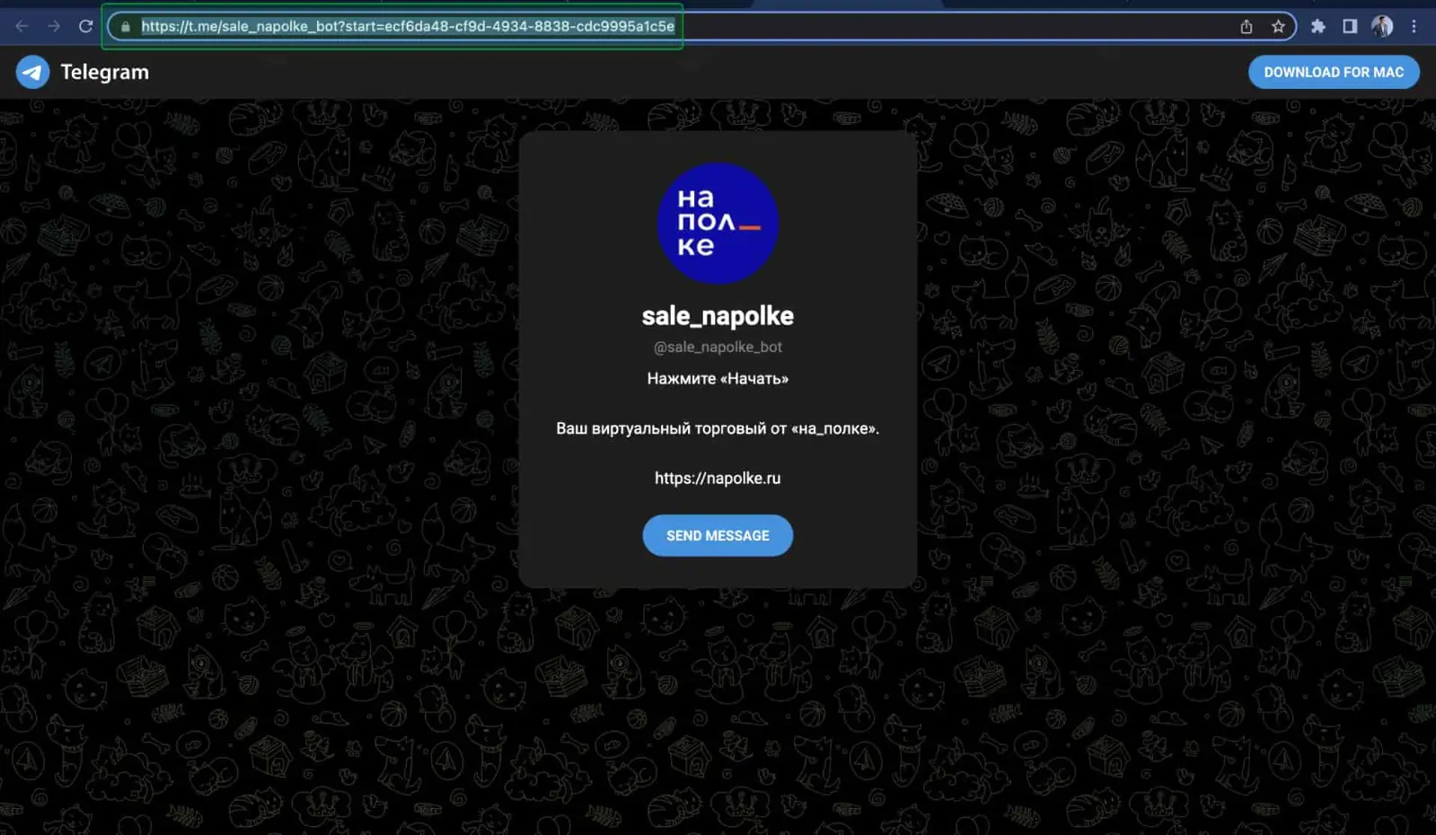Click the Telegram paper plane logo
This screenshot has width=1436, height=835.
click(33, 72)
